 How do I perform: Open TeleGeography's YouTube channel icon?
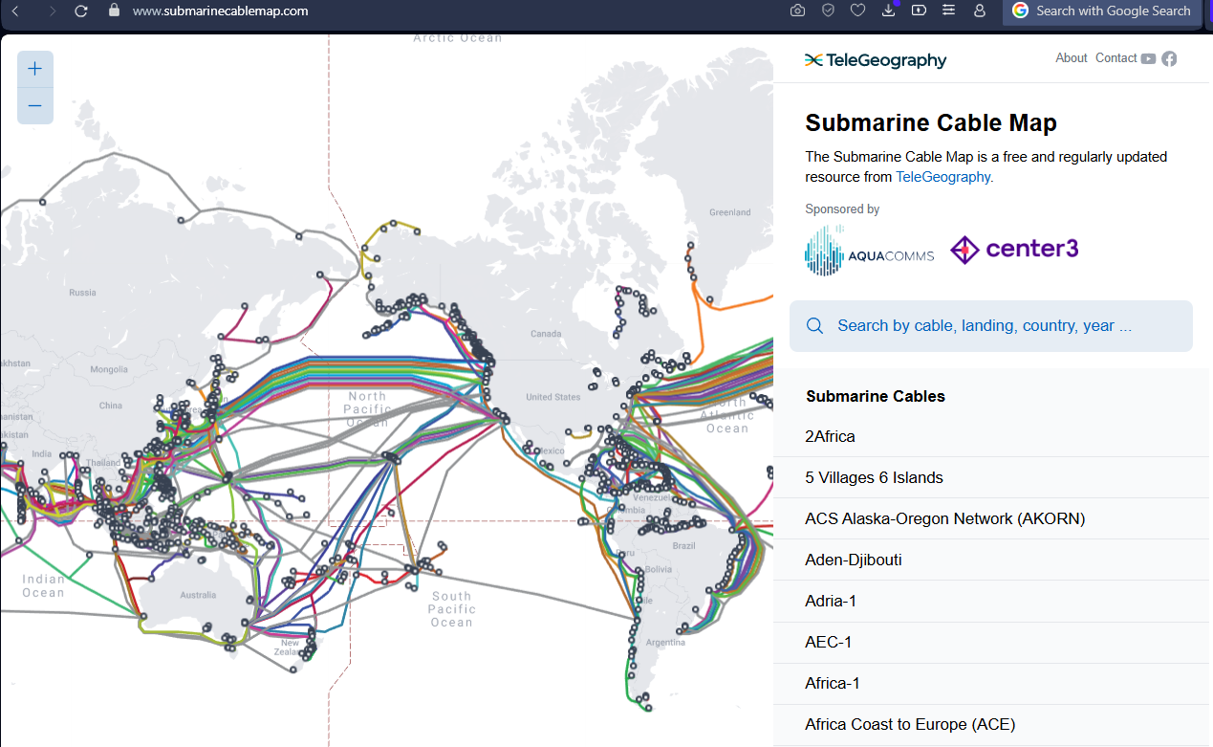tap(1148, 58)
